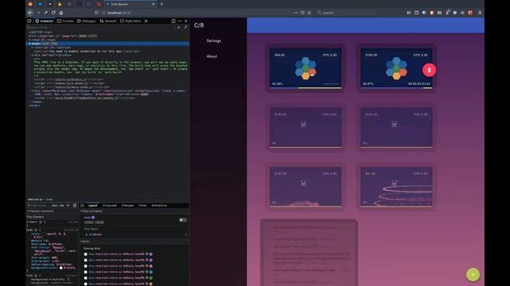This screenshot has height=286, width=510.
Task: Click the browser Search box
Action: click(347, 13)
